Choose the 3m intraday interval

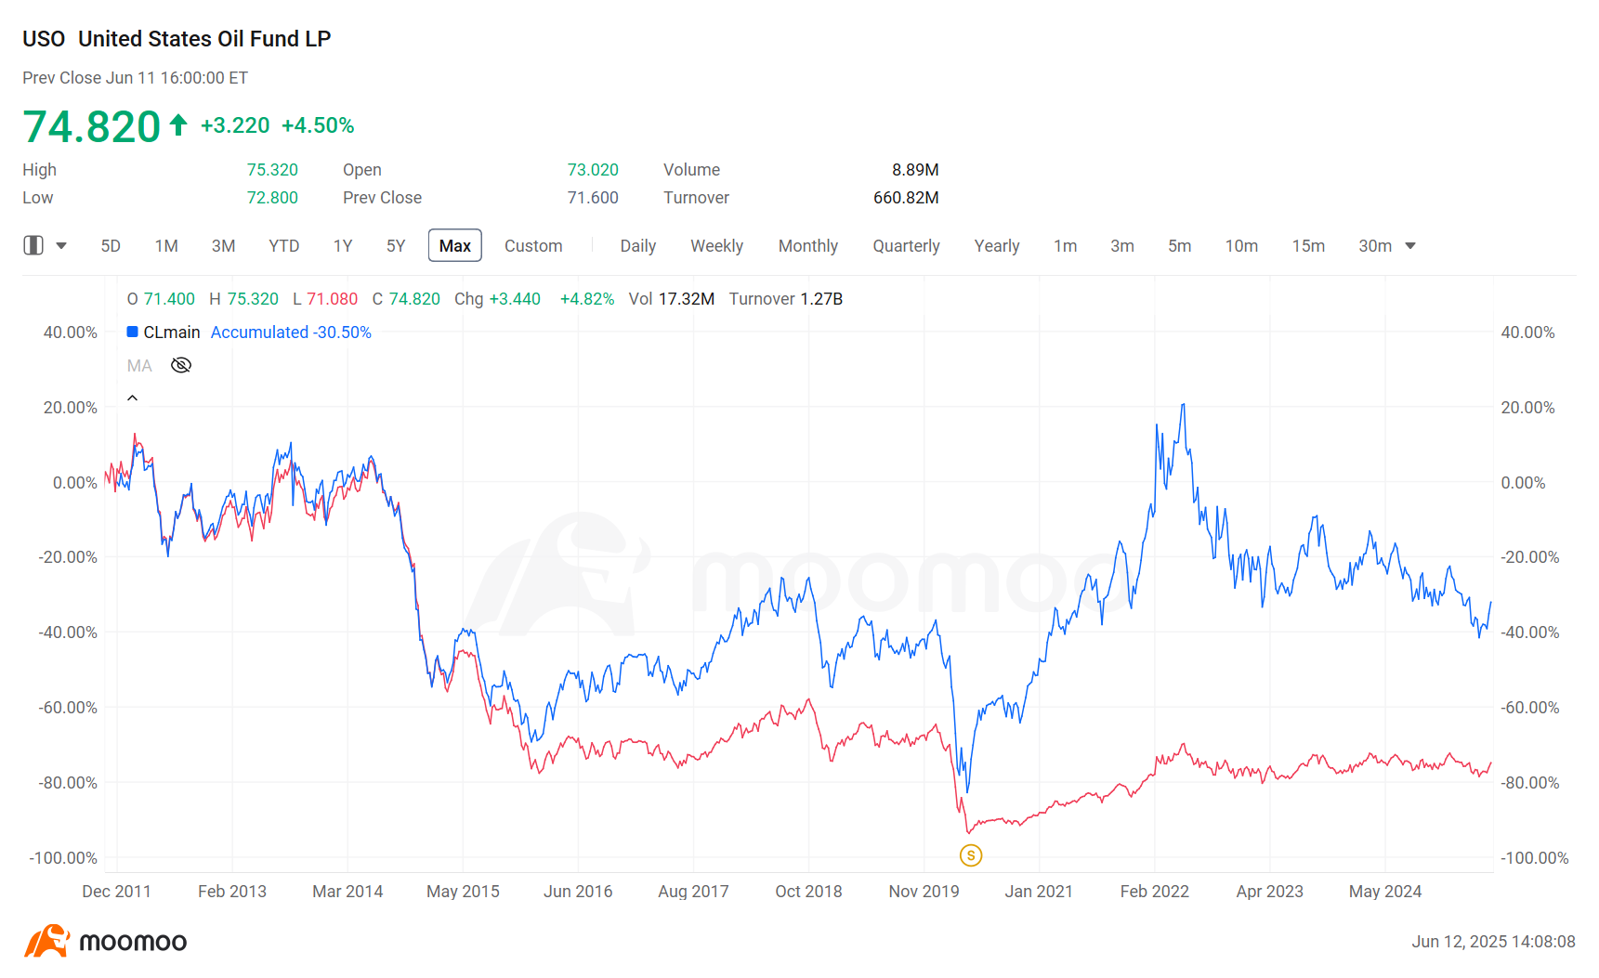pos(1122,246)
